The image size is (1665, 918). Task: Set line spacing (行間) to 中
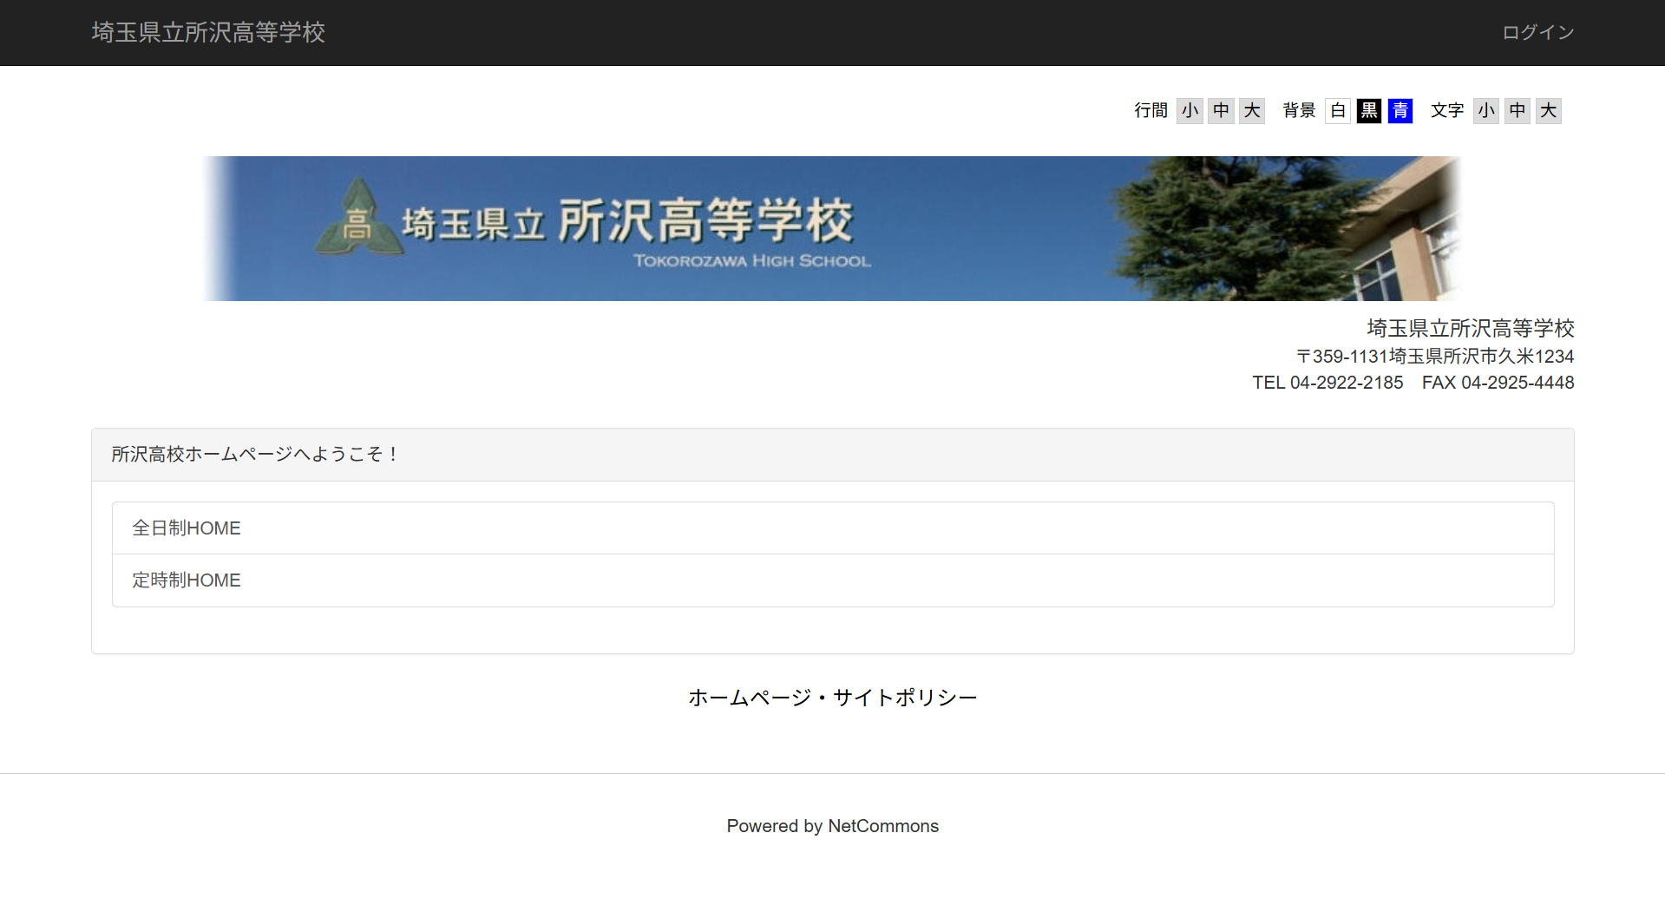pyautogui.click(x=1221, y=110)
